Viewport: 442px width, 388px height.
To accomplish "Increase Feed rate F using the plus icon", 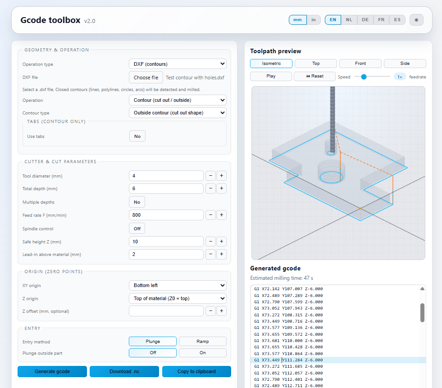I will pyautogui.click(x=221, y=215).
